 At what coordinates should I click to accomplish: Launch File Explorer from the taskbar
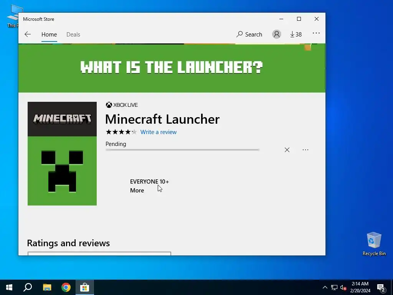pos(47,287)
